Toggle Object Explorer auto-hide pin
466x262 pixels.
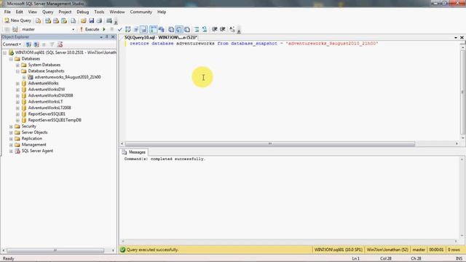[107, 37]
